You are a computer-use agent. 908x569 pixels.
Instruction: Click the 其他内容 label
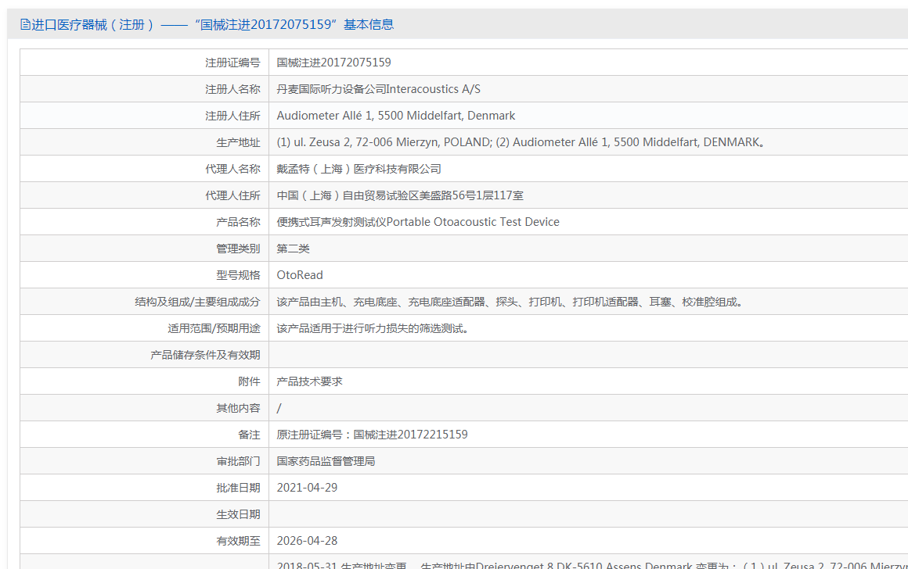[x=238, y=408]
